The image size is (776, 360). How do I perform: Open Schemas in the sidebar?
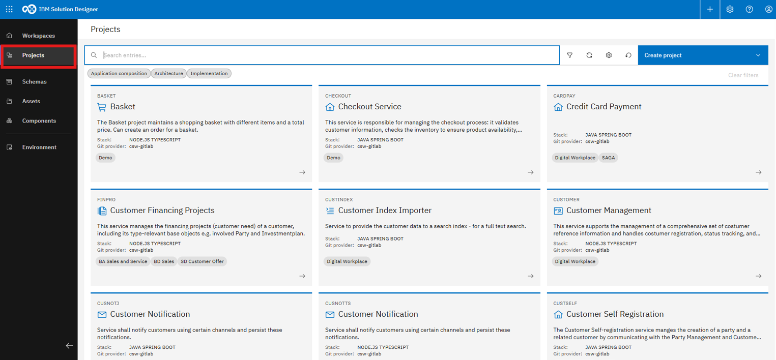(x=34, y=82)
